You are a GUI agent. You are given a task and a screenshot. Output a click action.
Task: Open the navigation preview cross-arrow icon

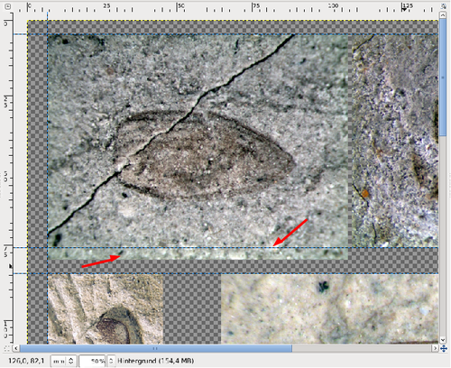444,348
